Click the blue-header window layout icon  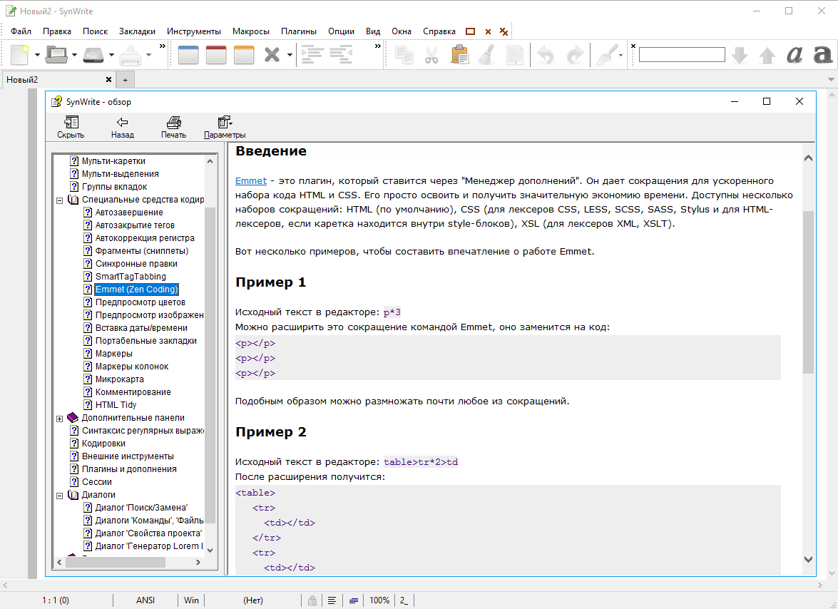click(188, 54)
